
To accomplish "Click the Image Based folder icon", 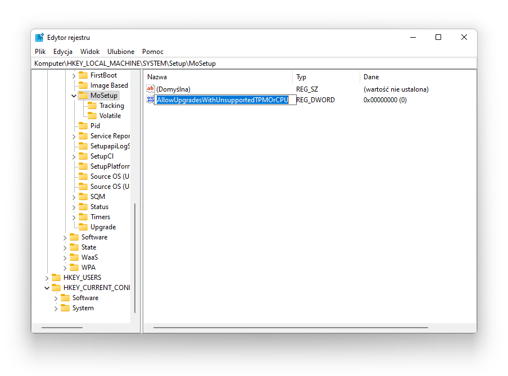I will pos(83,85).
